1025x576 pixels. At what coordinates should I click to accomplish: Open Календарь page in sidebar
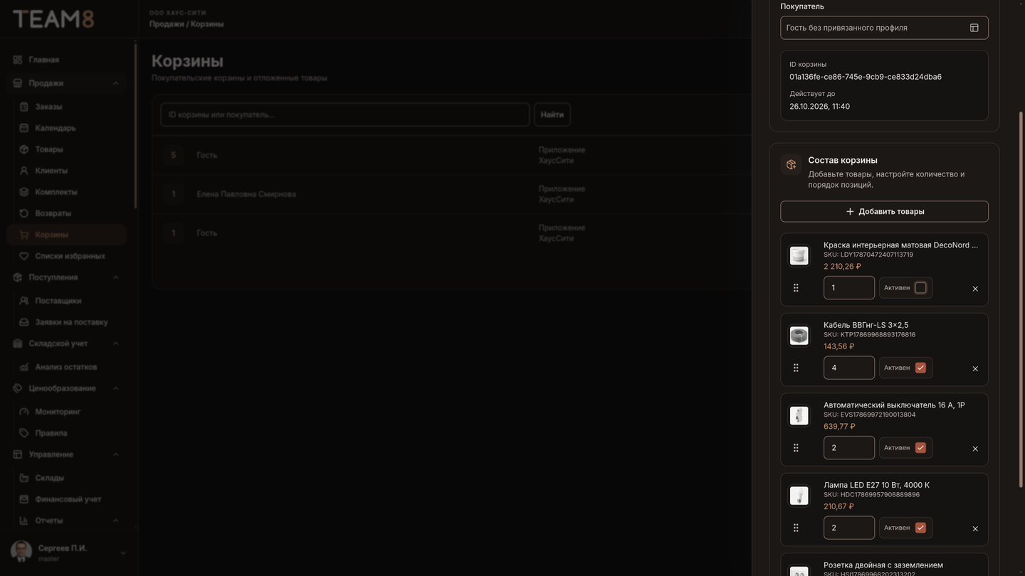56,128
